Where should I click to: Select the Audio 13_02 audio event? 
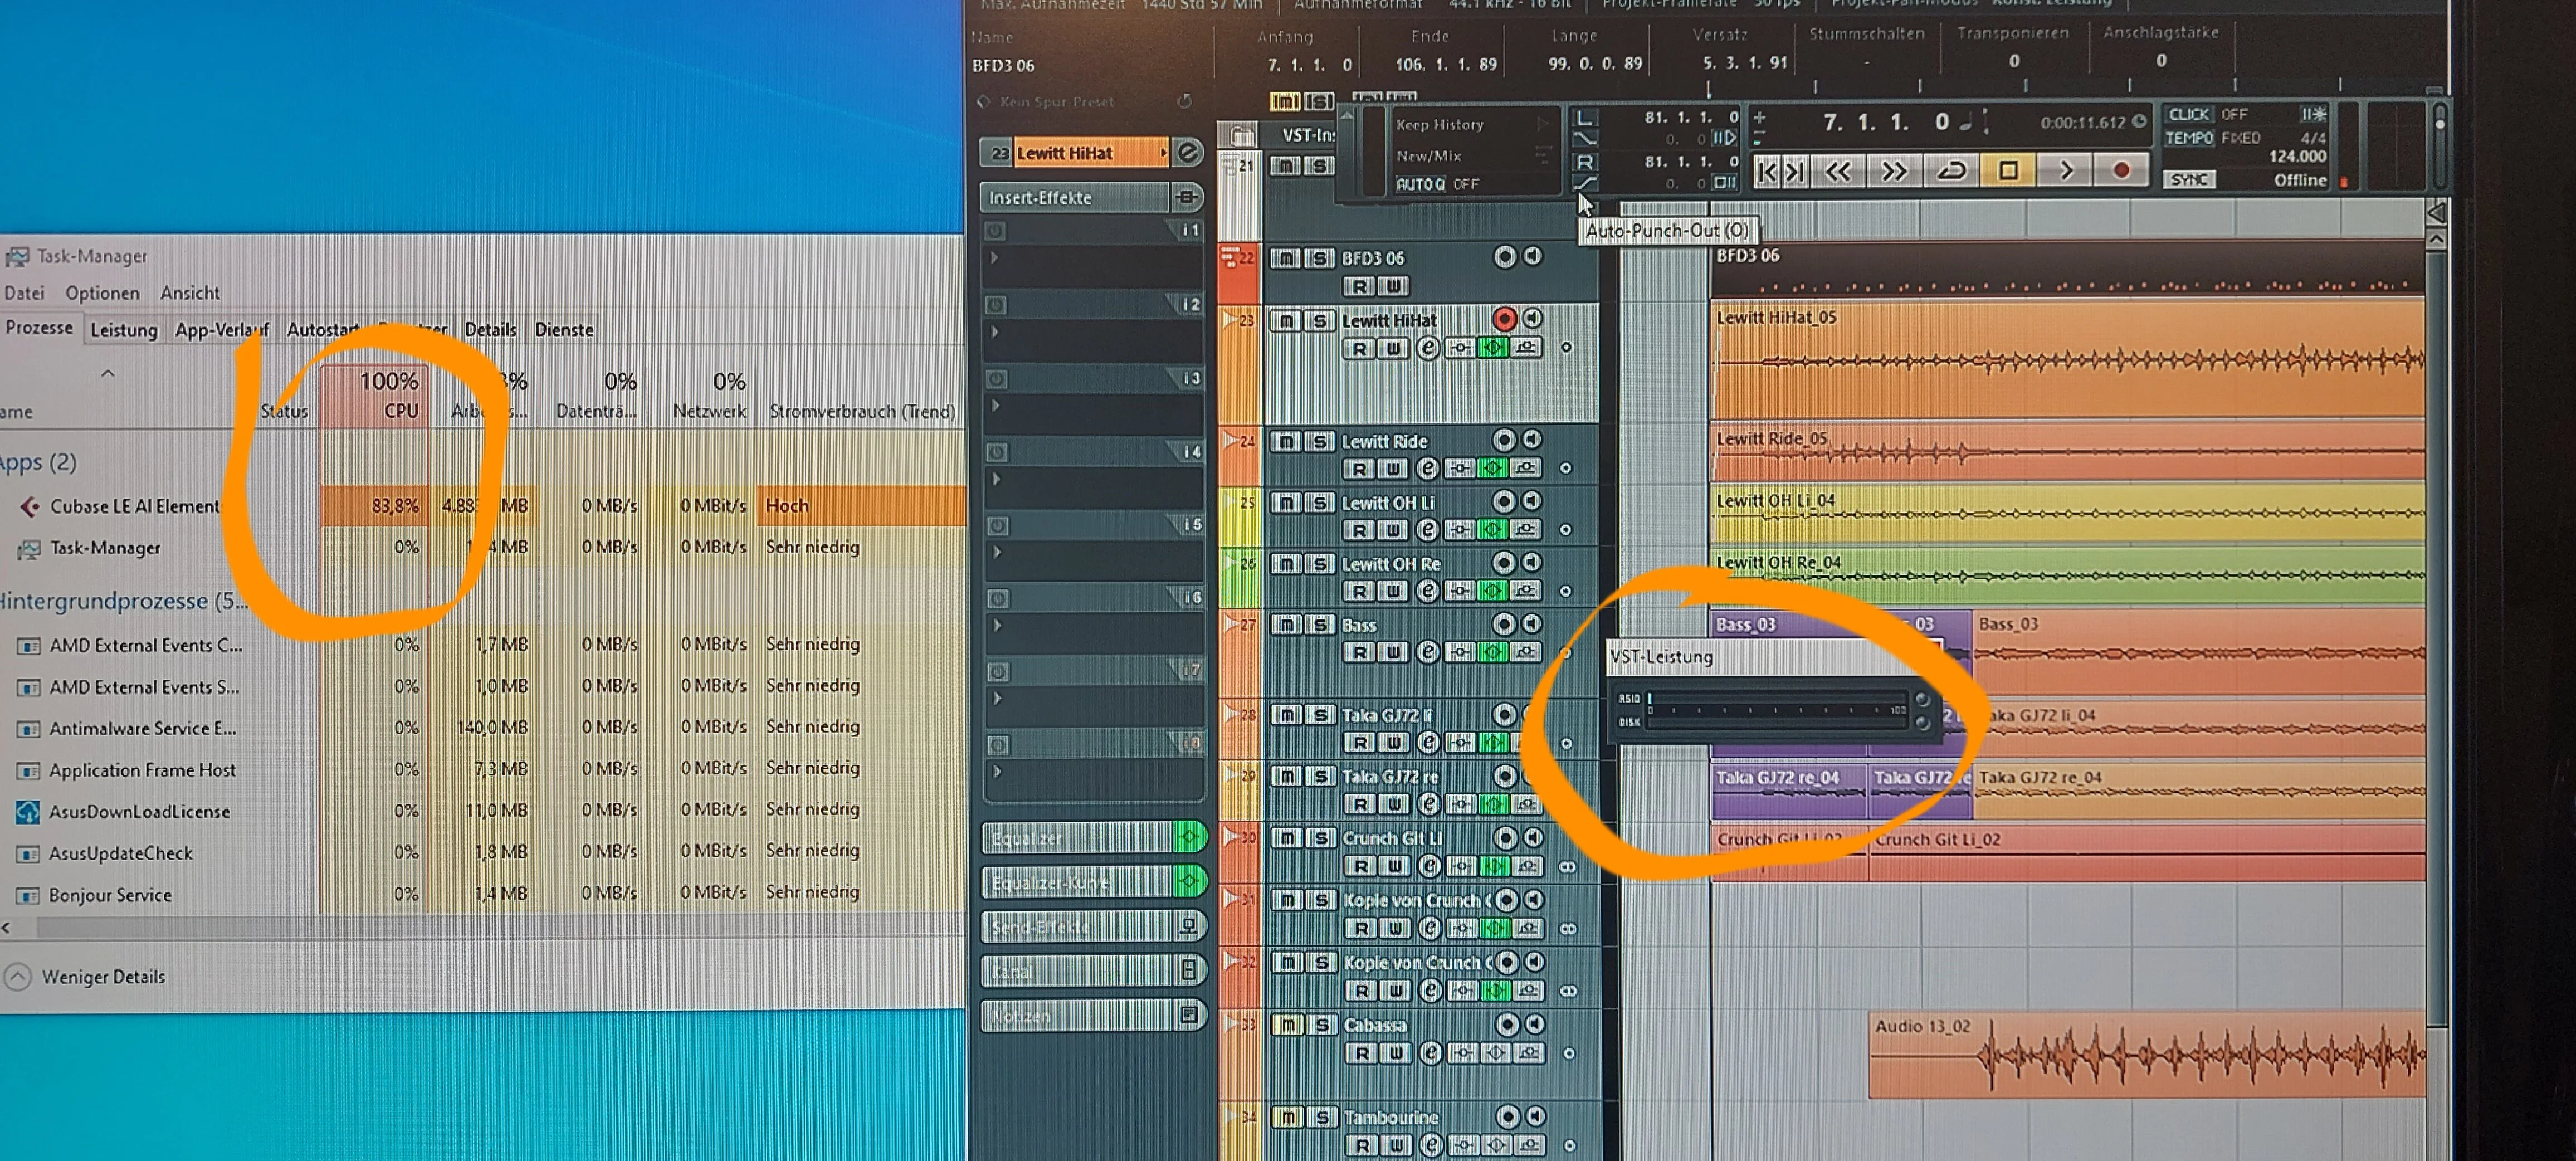click(2146, 1055)
